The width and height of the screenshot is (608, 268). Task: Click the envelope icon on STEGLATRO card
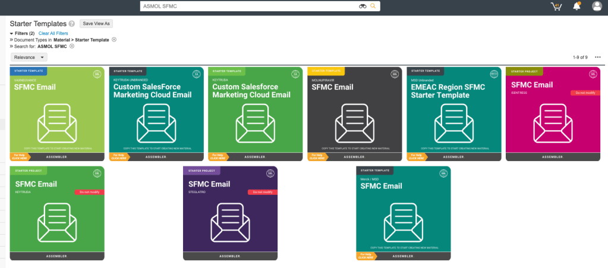click(x=231, y=223)
